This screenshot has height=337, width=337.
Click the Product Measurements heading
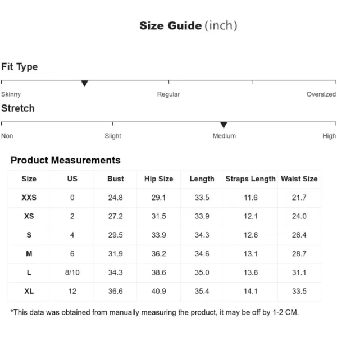coord(66,161)
